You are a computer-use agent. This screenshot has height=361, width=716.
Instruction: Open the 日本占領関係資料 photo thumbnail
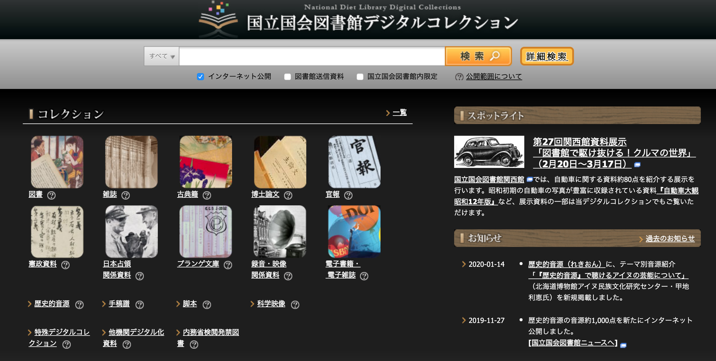point(132,231)
